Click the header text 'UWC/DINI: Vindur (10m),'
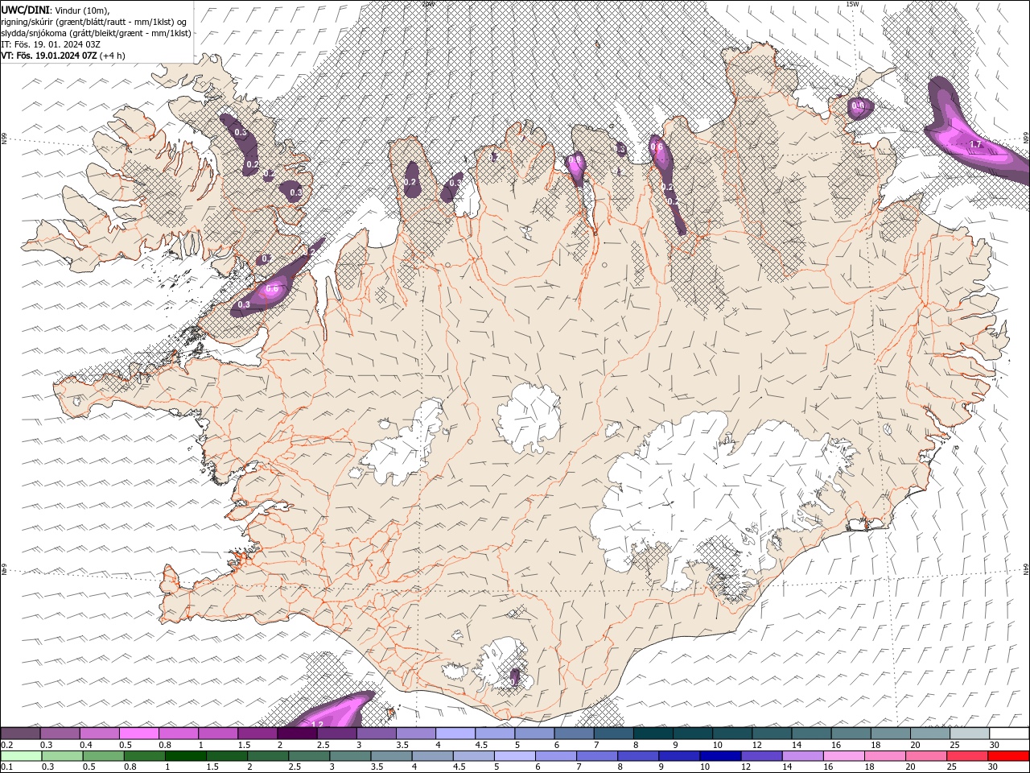The image size is (1030, 773). tap(55, 10)
